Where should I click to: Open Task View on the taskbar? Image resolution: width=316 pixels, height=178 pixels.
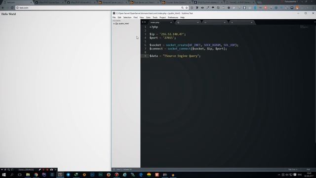tap(20, 175)
